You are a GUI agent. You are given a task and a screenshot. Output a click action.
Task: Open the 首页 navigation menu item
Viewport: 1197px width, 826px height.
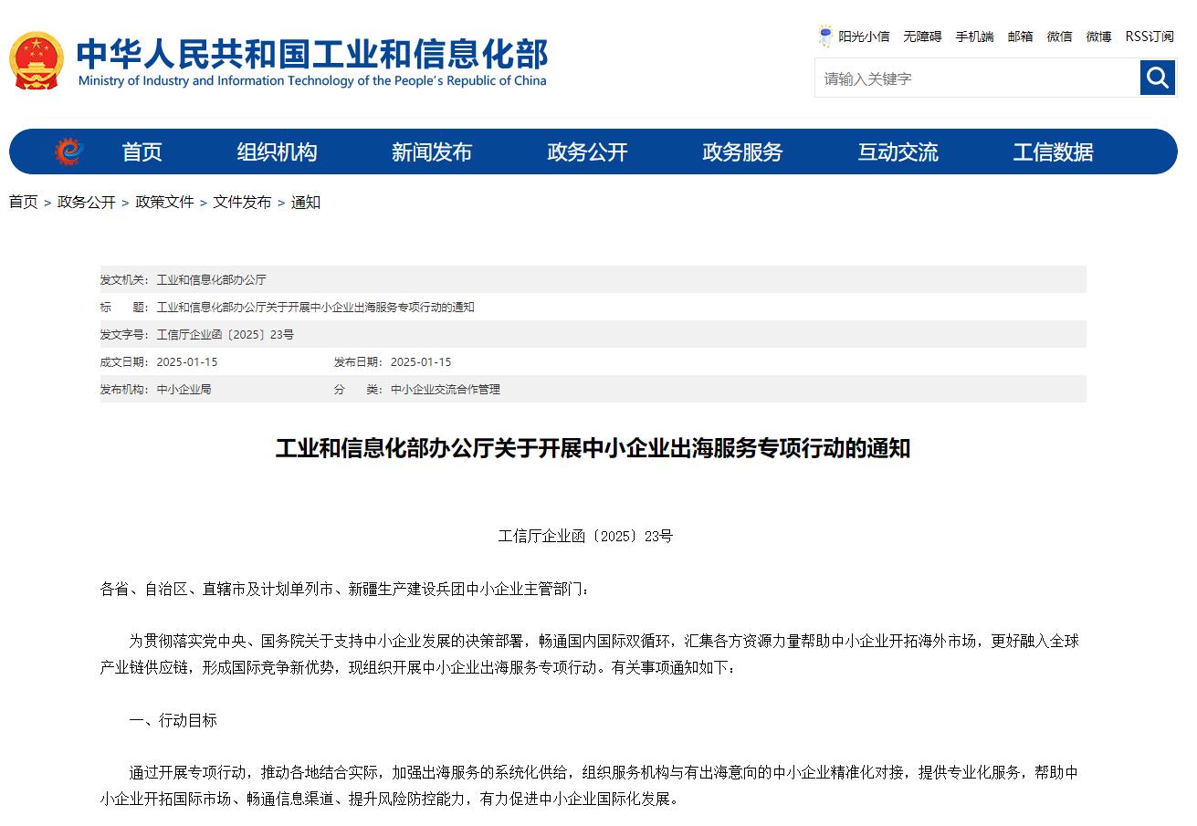coord(142,152)
